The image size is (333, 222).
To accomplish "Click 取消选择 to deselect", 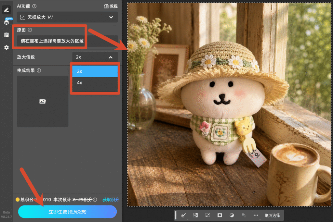I will click(272, 216).
